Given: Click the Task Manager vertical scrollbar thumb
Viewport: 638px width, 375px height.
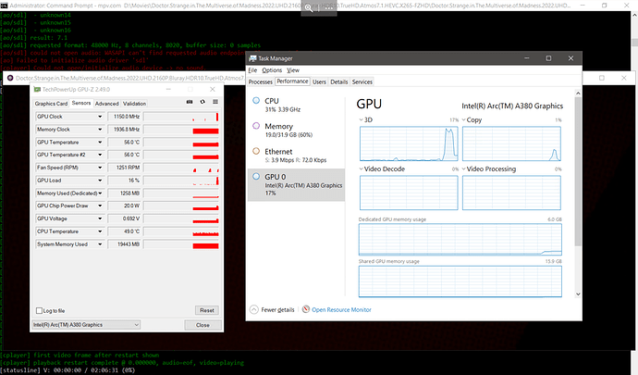Looking at the screenshot, I should 578,171.
